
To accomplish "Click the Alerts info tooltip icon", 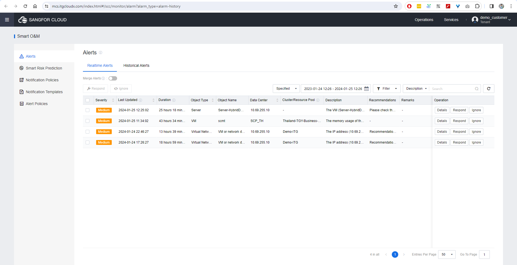I will tap(100, 53).
